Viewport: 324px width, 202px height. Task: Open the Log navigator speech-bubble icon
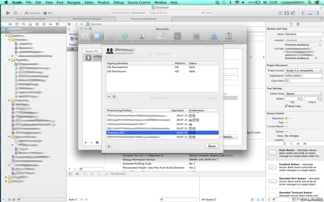(x=58, y=24)
